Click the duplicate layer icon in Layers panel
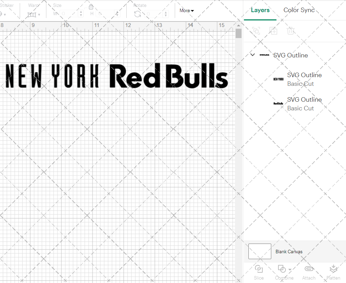The width and height of the screenshot is (346, 283). tap(273, 31)
